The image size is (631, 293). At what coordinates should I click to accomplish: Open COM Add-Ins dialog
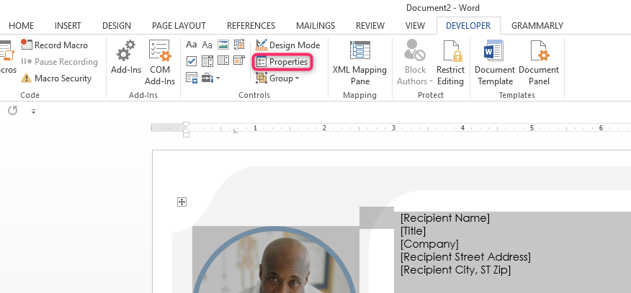click(160, 63)
